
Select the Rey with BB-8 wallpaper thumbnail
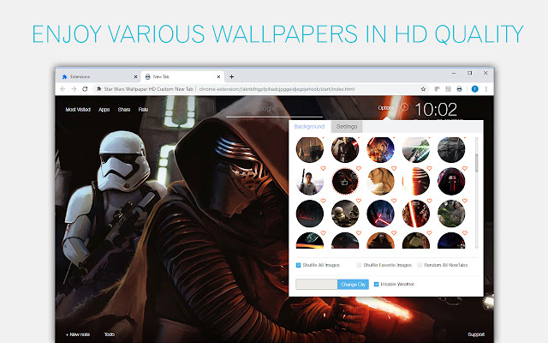click(451, 214)
